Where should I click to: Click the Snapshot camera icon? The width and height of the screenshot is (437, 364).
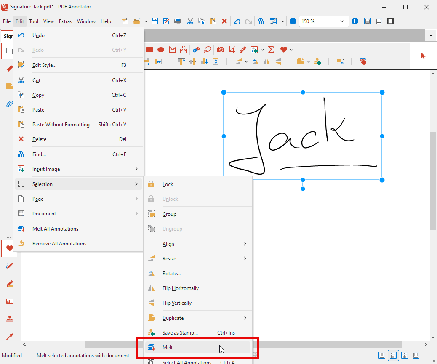[220, 50]
